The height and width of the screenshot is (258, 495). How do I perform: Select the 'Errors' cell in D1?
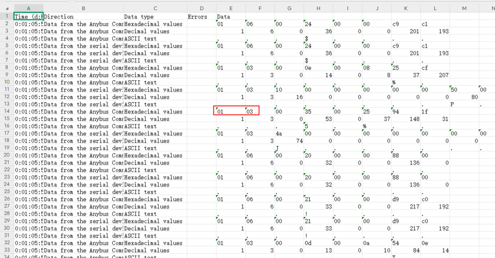(x=201, y=16)
